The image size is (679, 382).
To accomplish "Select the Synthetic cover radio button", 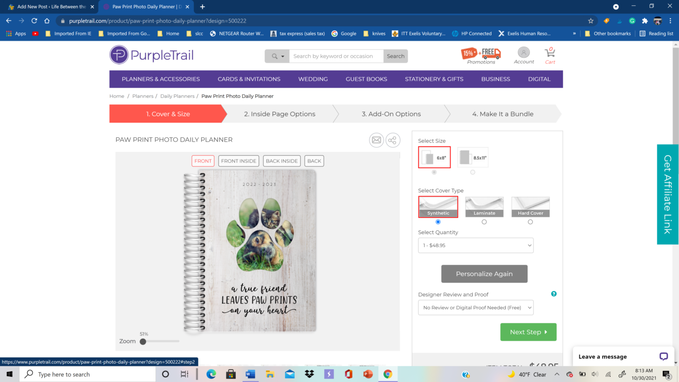I will (x=438, y=222).
